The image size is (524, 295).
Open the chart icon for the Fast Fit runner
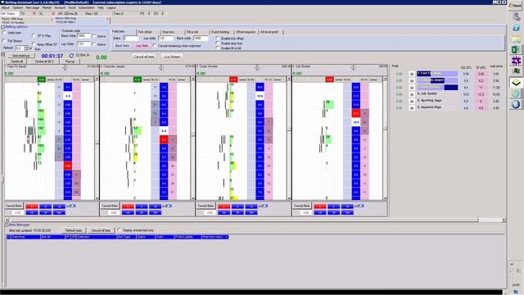(412, 74)
